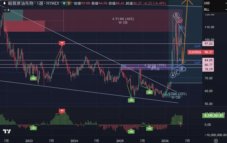Collapse the indicator legend showing 4
Viewport: 227px width, 143px height.
point(7,10)
